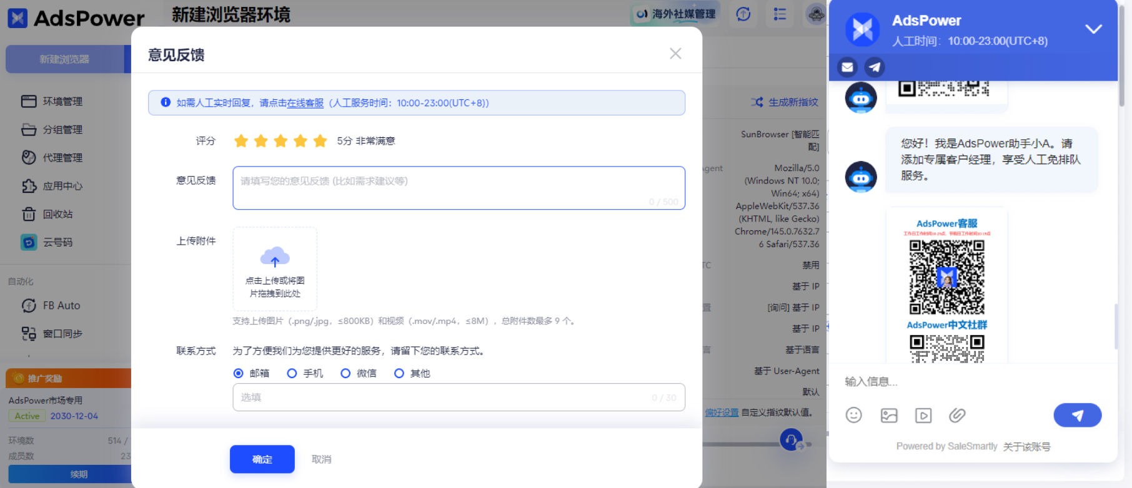Image resolution: width=1132 pixels, height=488 pixels.
Task: Click the email icon in chat header
Action: (x=847, y=67)
